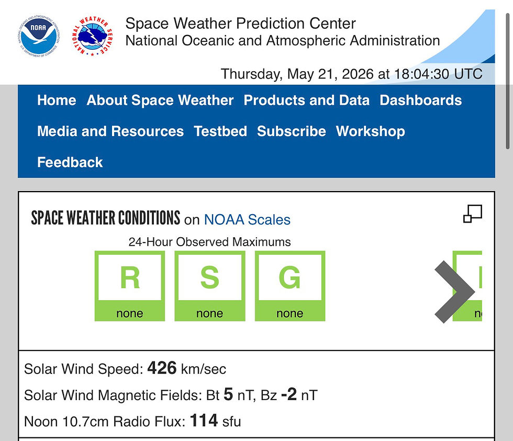The image size is (513, 441).
Task: Visit the Workshop page
Action: (x=371, y=131)
